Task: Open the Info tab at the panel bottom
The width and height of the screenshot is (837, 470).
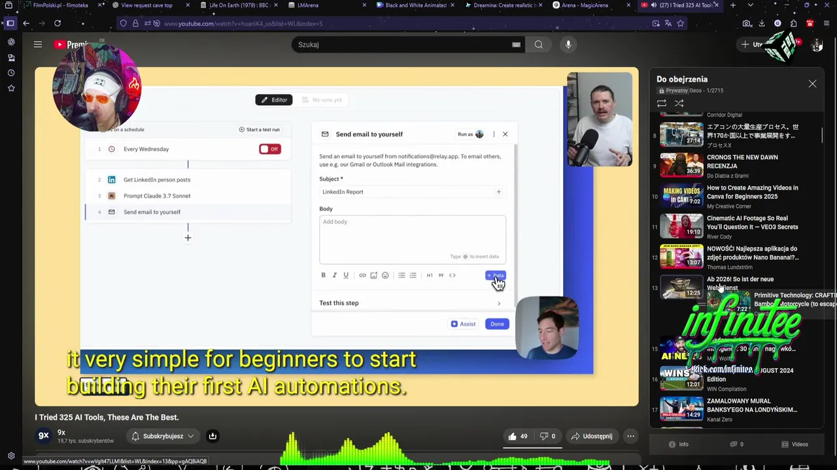Action: click(678, 445)
